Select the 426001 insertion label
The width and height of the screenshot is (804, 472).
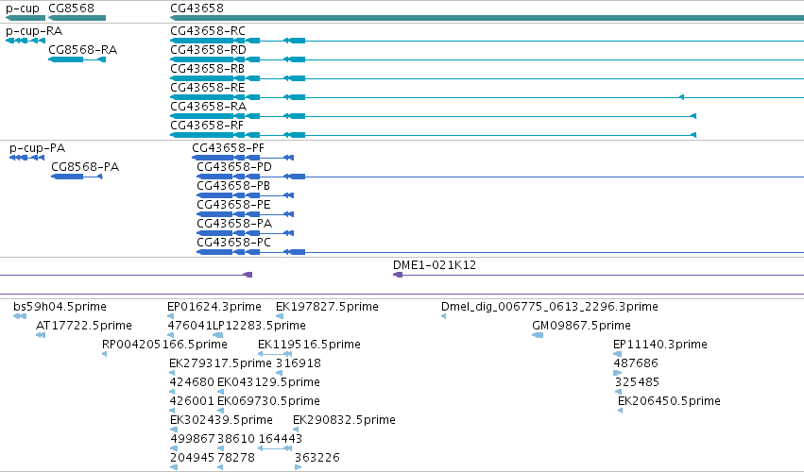pos(192,401)
